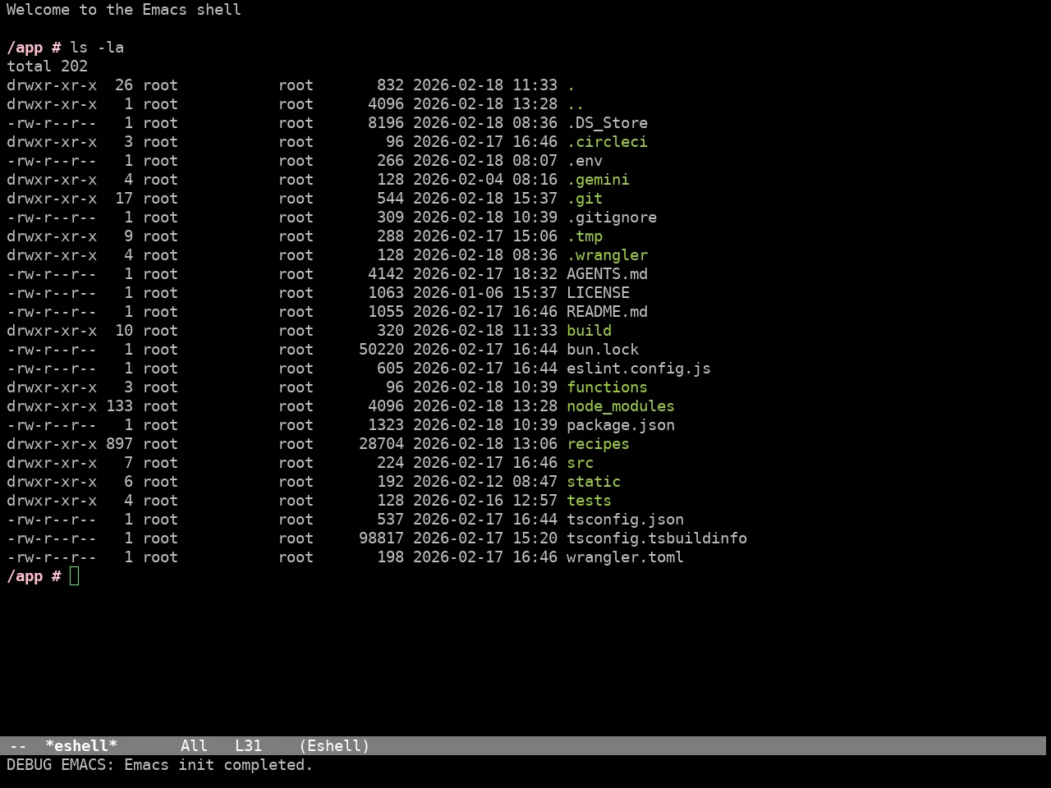Select the .gitignore file name

(x=612, y=218)
